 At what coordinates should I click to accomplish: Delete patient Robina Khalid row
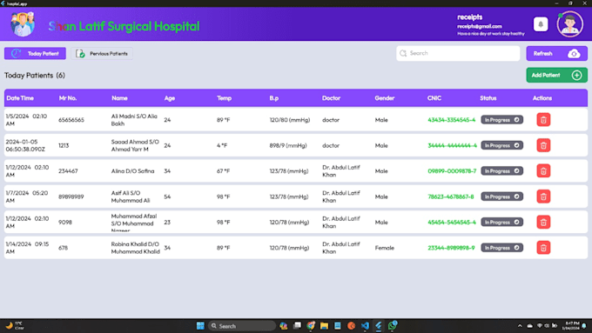click(543, 248)
